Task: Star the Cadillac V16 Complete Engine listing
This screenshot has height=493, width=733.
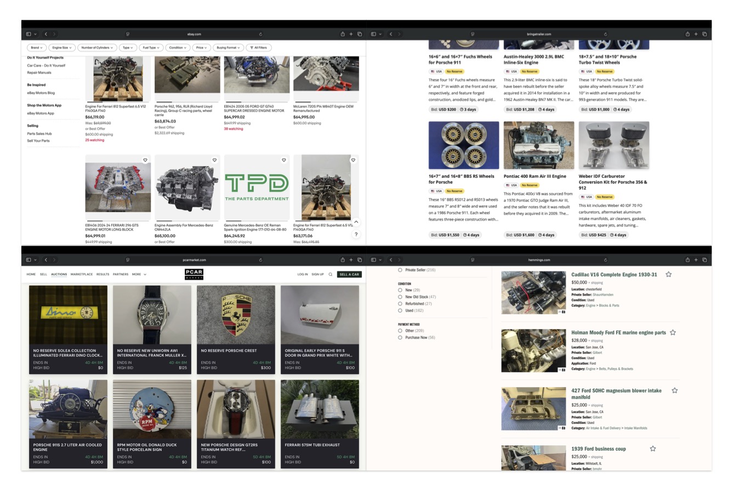Action: point(668,274)
